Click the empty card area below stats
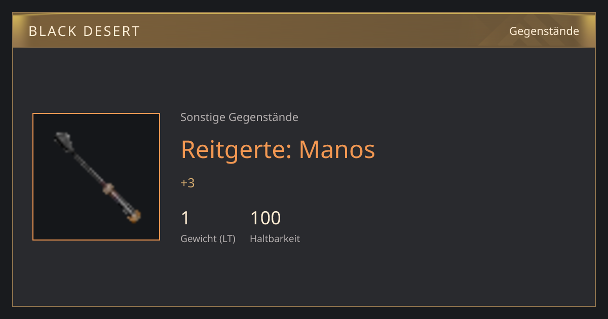Viewport: 608px width, 319px height. click(304, 276)
